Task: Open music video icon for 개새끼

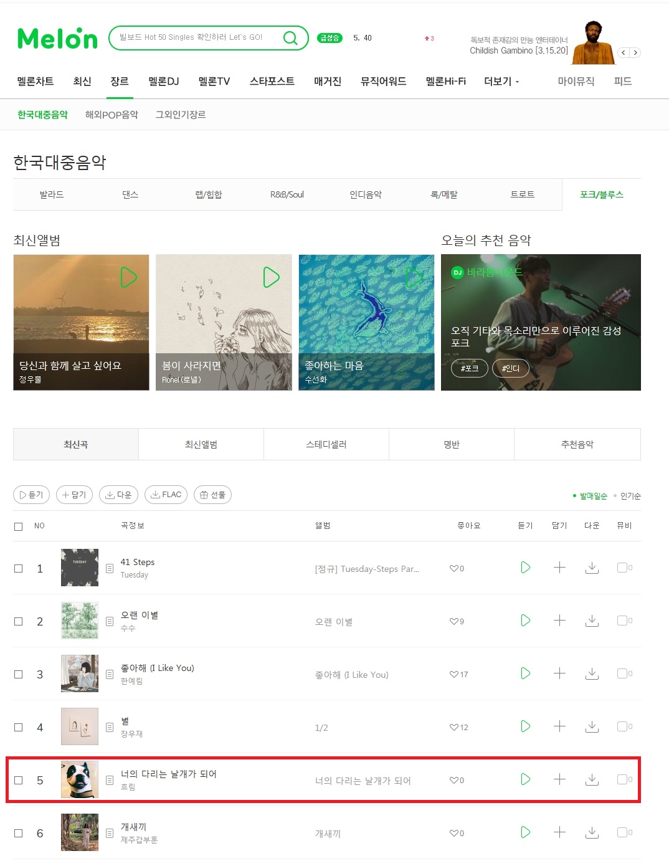Action: point(622,832)
